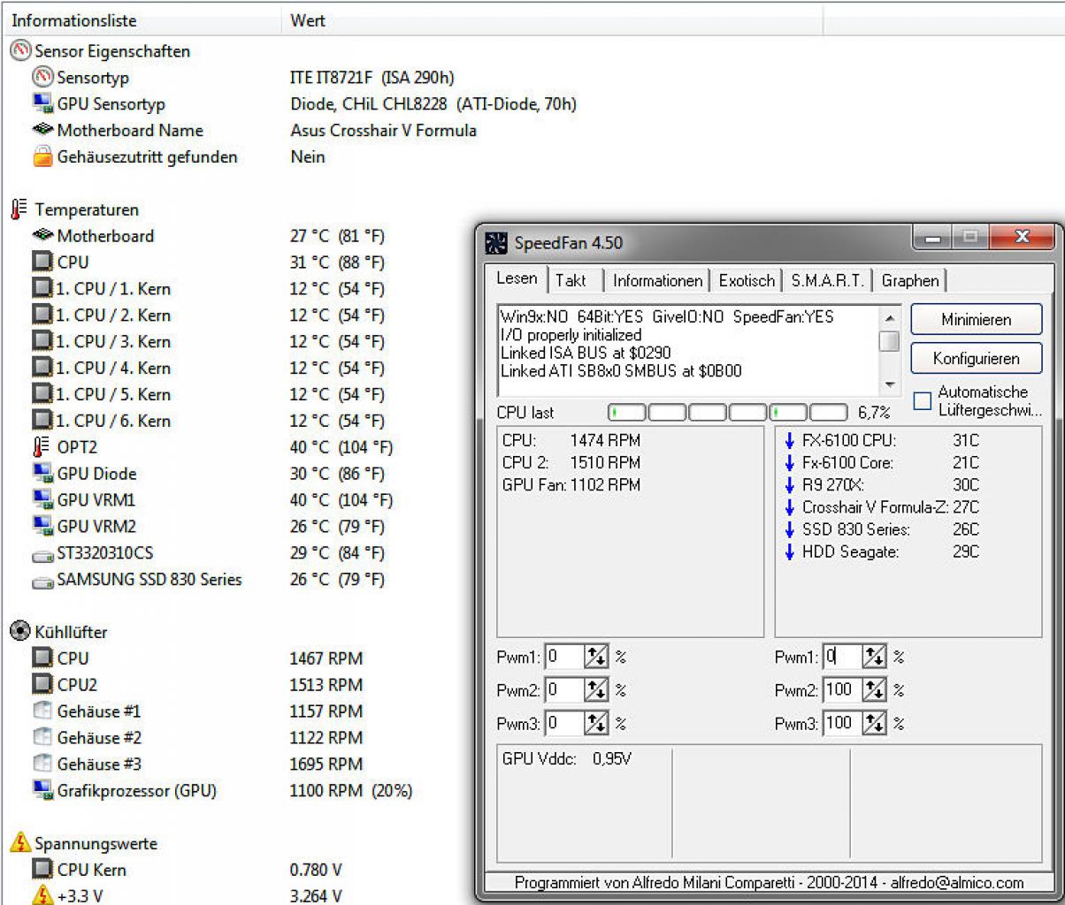Screen dimensions: 1065x905
Task: Switch to the Takt tab
Action: click(x=571, y=281)
